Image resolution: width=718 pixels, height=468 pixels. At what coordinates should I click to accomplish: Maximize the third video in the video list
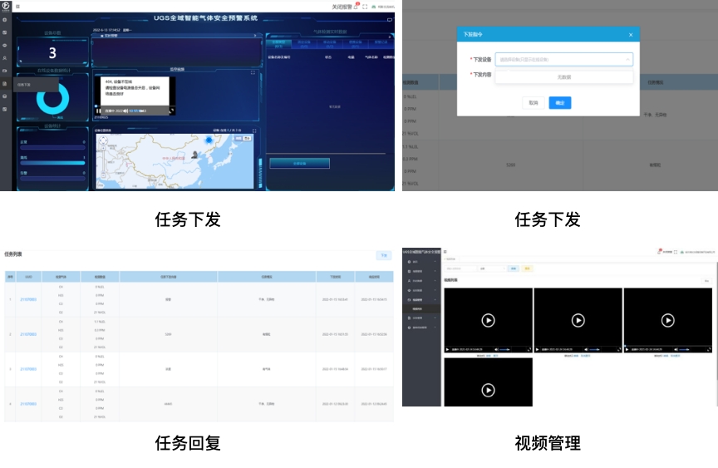[708, 349]
